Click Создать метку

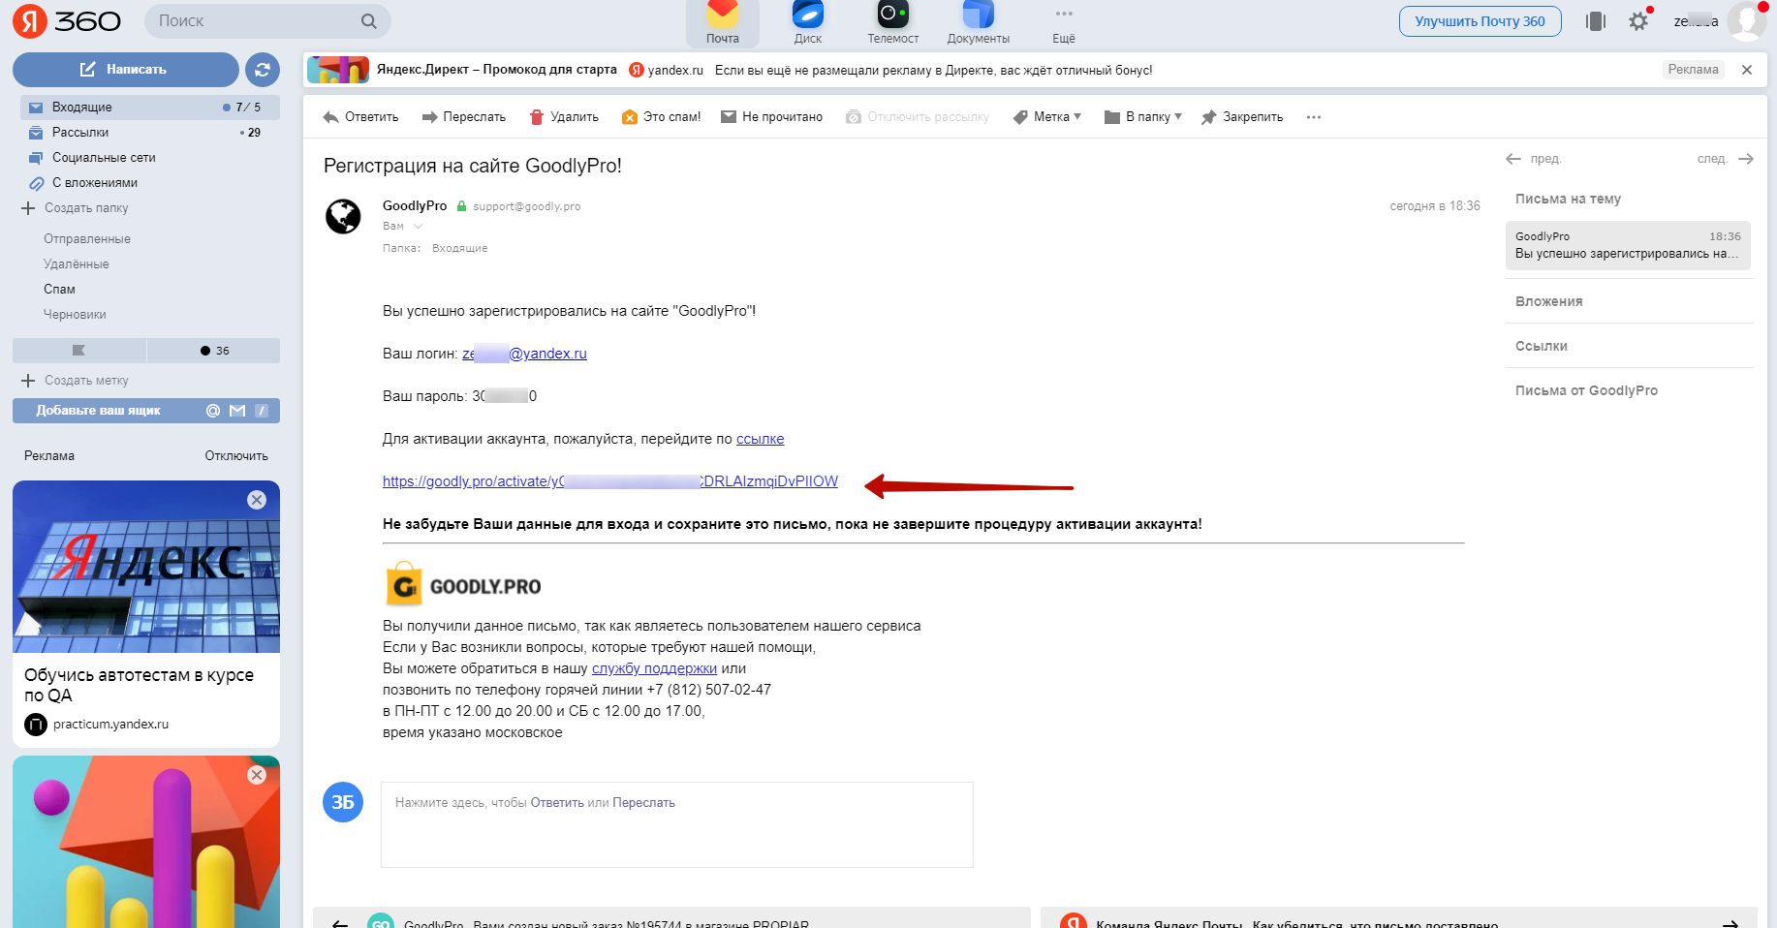click(x=76, y=381)
